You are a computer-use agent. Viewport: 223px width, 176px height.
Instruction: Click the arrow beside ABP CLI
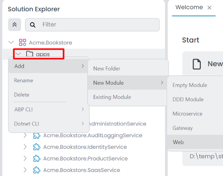point(83,110)
